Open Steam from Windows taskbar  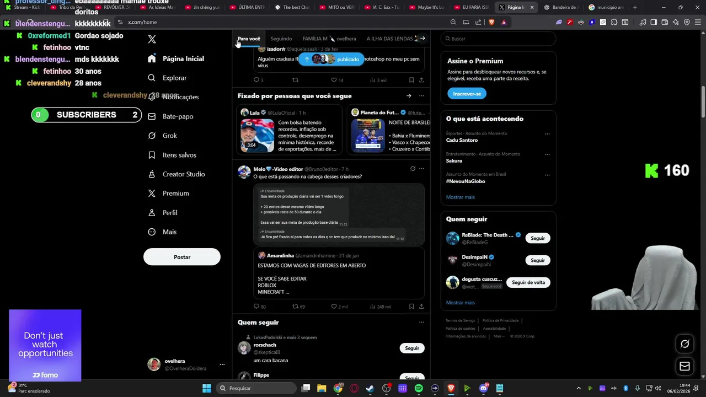[x=370, y=388]
